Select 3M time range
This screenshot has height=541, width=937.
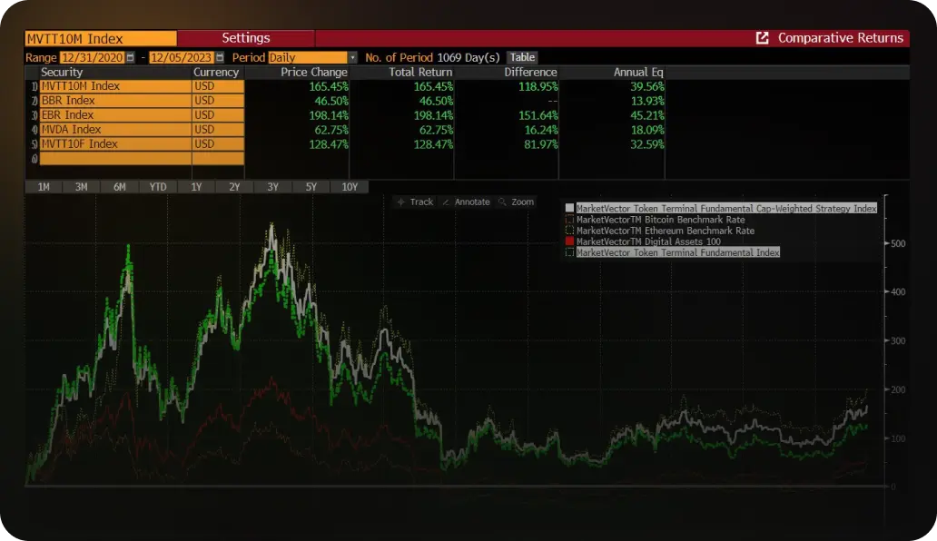coord(82,187)
